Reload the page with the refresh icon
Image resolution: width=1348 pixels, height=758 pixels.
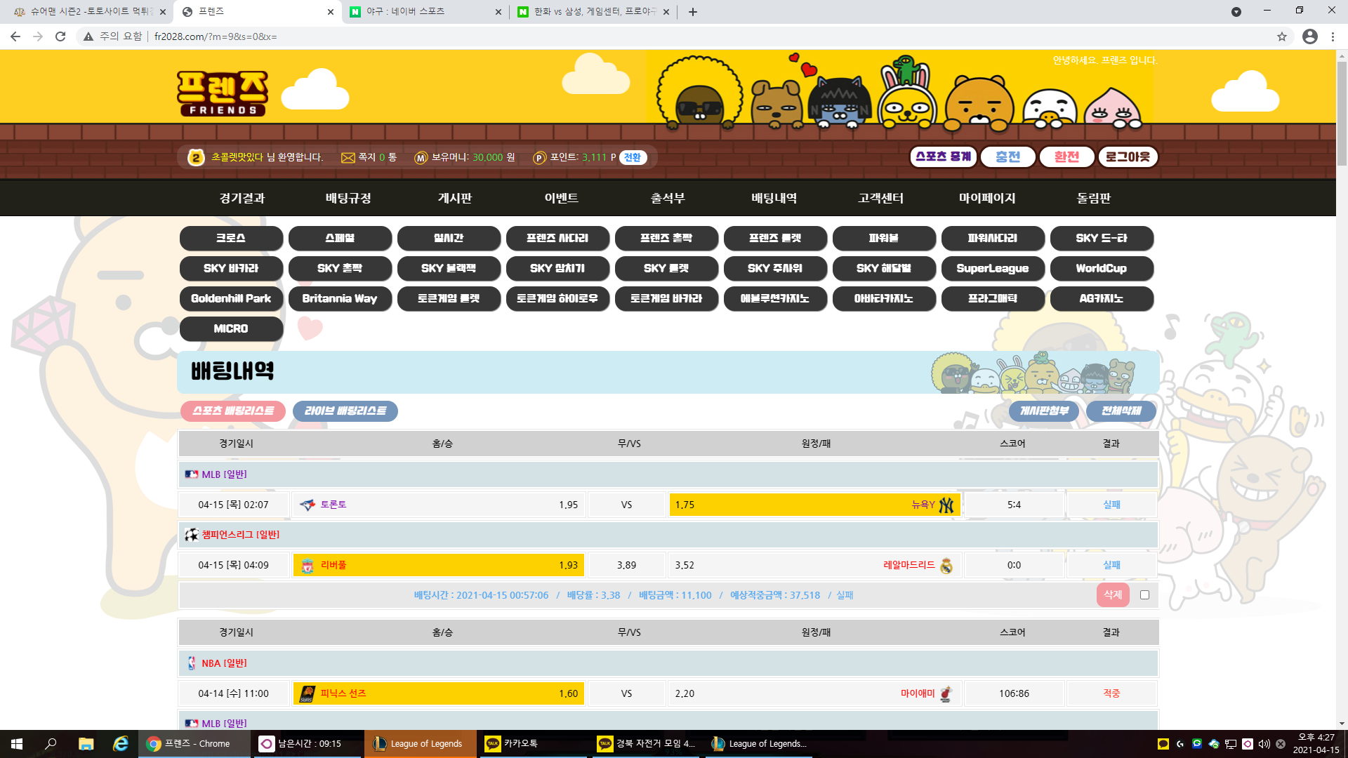pyautogui.click(x=60, y=36)
